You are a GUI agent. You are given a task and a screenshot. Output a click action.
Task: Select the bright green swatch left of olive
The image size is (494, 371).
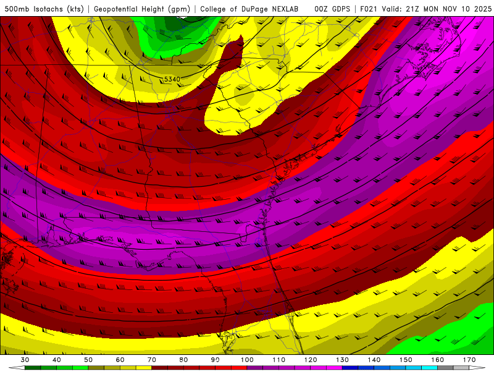coord(80,368)
